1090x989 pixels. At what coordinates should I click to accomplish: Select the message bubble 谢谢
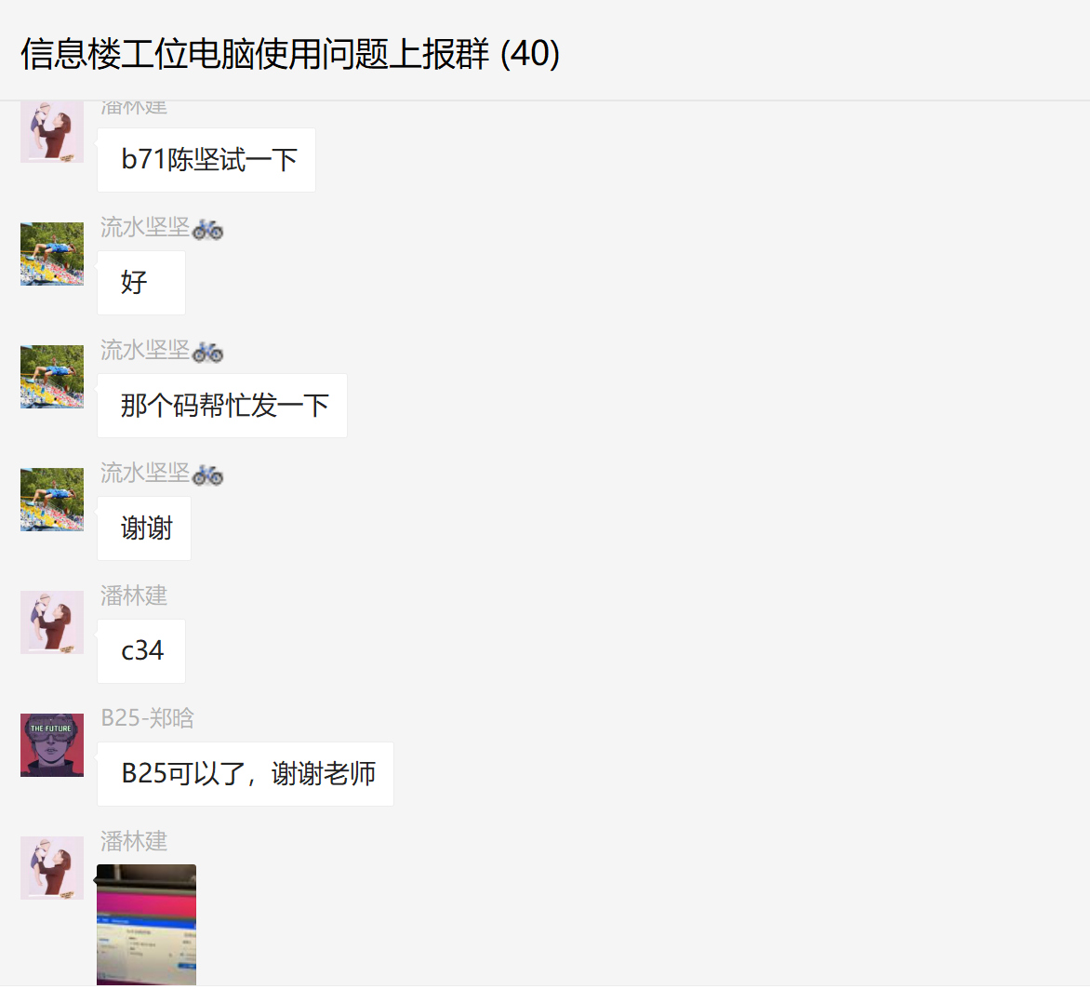144,528
